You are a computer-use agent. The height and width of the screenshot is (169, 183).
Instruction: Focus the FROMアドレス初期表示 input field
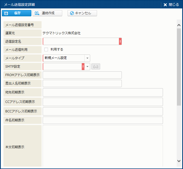tap(82, 75)
